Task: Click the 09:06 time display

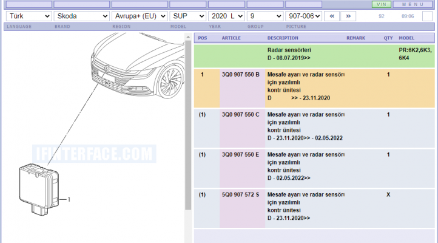Action: coord(408,16)
